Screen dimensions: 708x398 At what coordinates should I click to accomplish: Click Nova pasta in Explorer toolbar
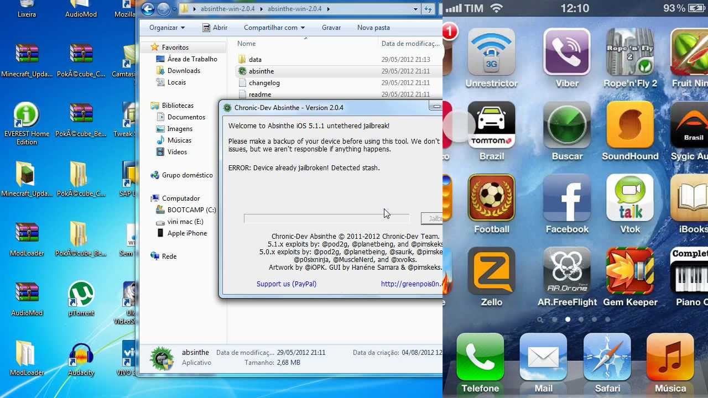point(373,28)
